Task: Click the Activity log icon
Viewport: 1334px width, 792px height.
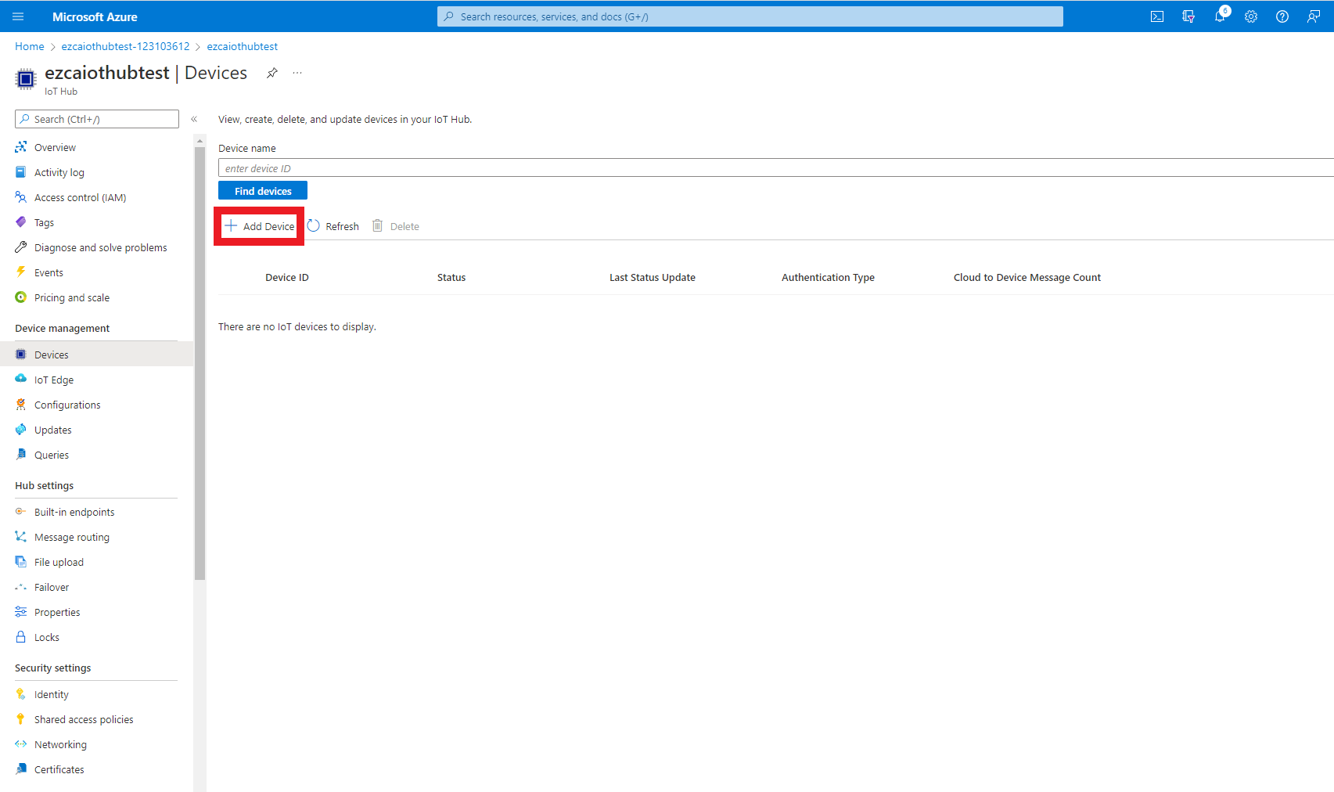Action: [21, 172]
